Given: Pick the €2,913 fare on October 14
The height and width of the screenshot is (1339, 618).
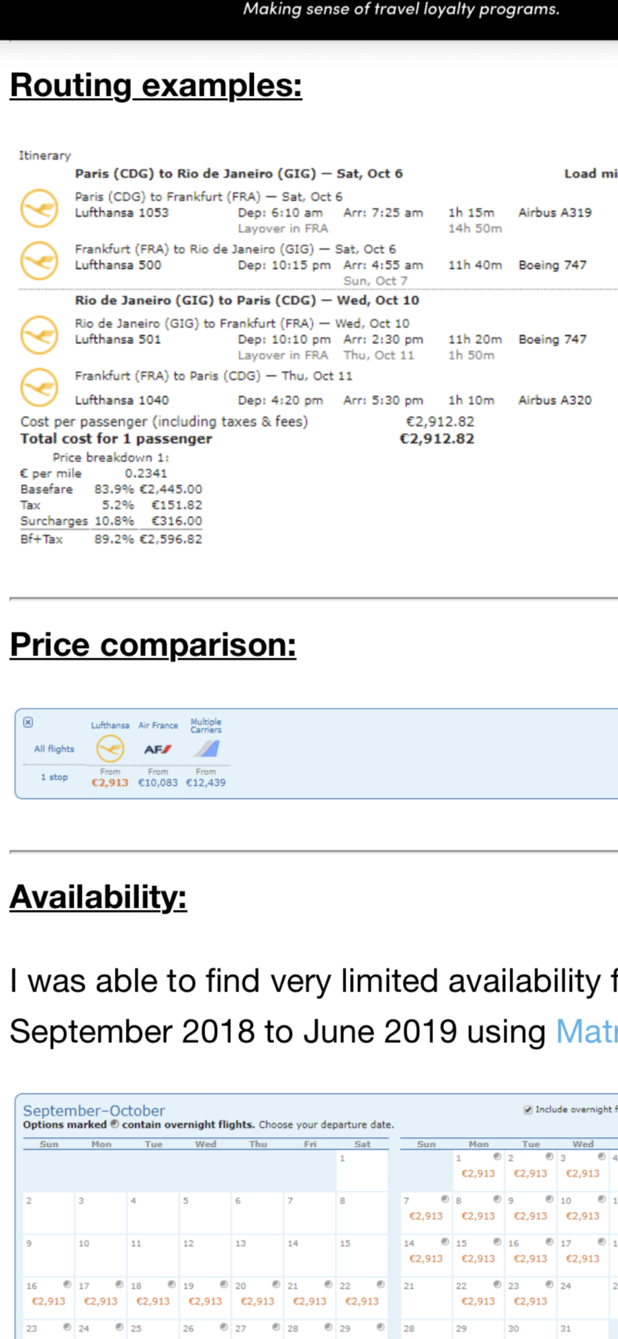Looking at the screenshot, I should 426,1258.
